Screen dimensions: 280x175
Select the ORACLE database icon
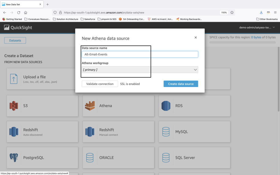90,158
